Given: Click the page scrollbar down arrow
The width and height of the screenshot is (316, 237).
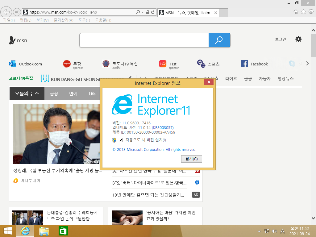Looking at the screenshot, I should point(313,218).
